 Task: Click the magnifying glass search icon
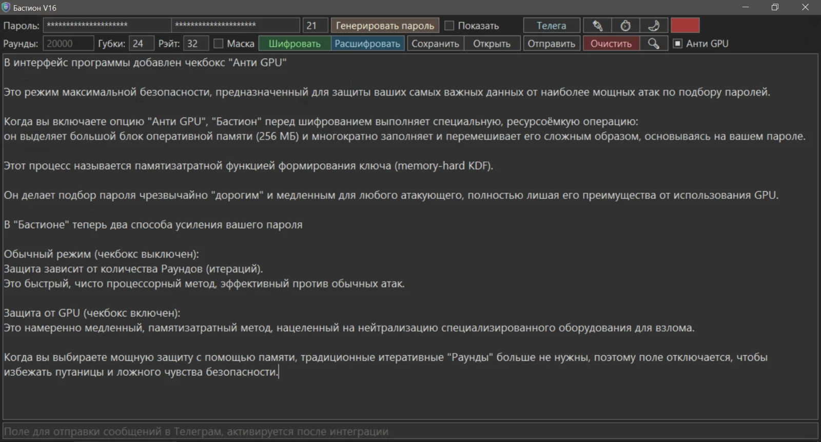click(654, 44)
